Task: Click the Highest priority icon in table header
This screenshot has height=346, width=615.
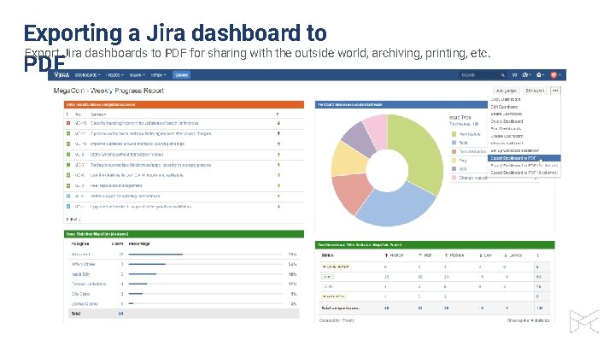Action: coord(386,255)
